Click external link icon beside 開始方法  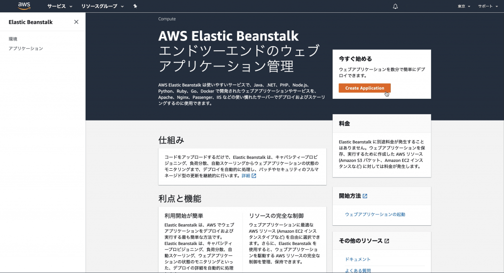tap(365, 196)
